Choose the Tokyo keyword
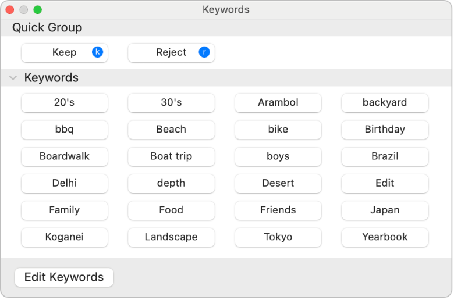 [278, 237]
